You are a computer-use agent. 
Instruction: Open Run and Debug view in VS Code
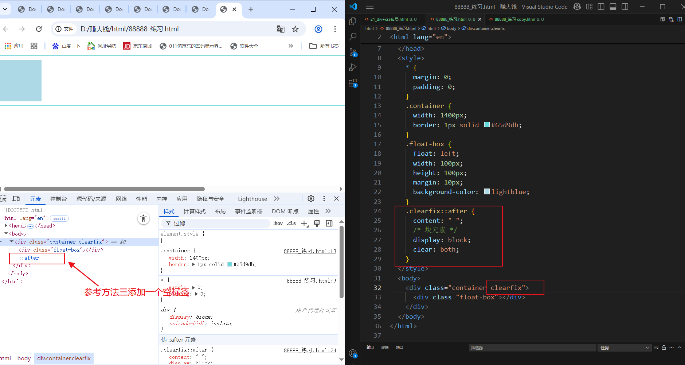tap(353, 67)
